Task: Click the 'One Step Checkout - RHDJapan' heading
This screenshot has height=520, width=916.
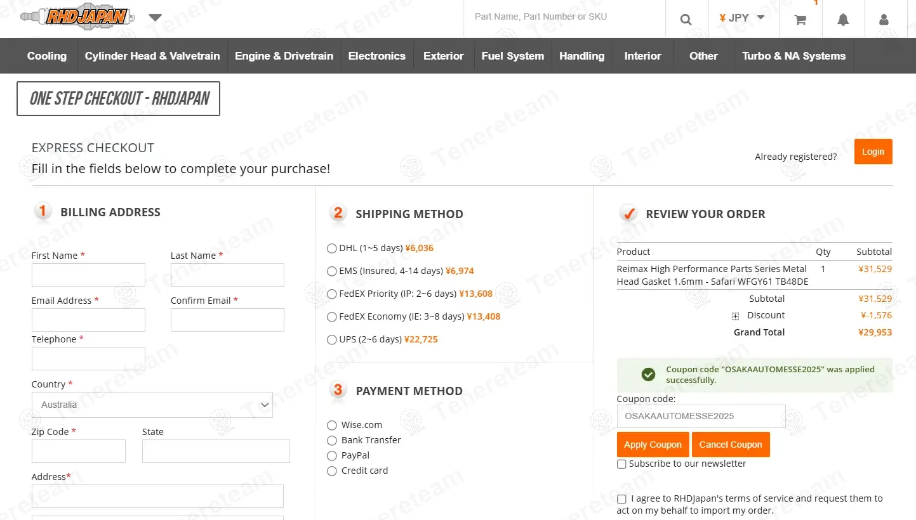Action: pyautogui.click(x=119, y=98)
